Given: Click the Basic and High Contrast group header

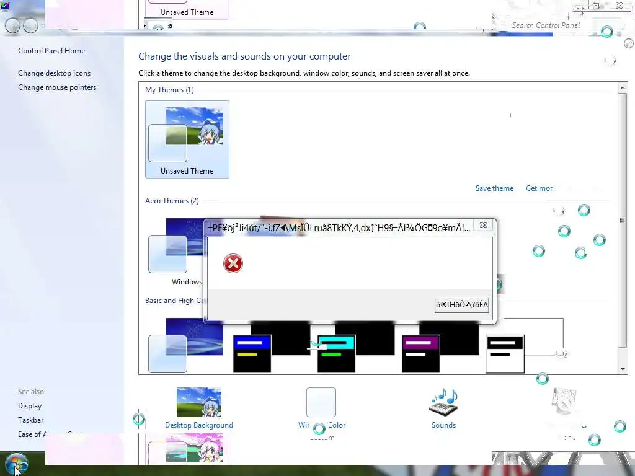Looking at the screenshot, I should (175, 301).
